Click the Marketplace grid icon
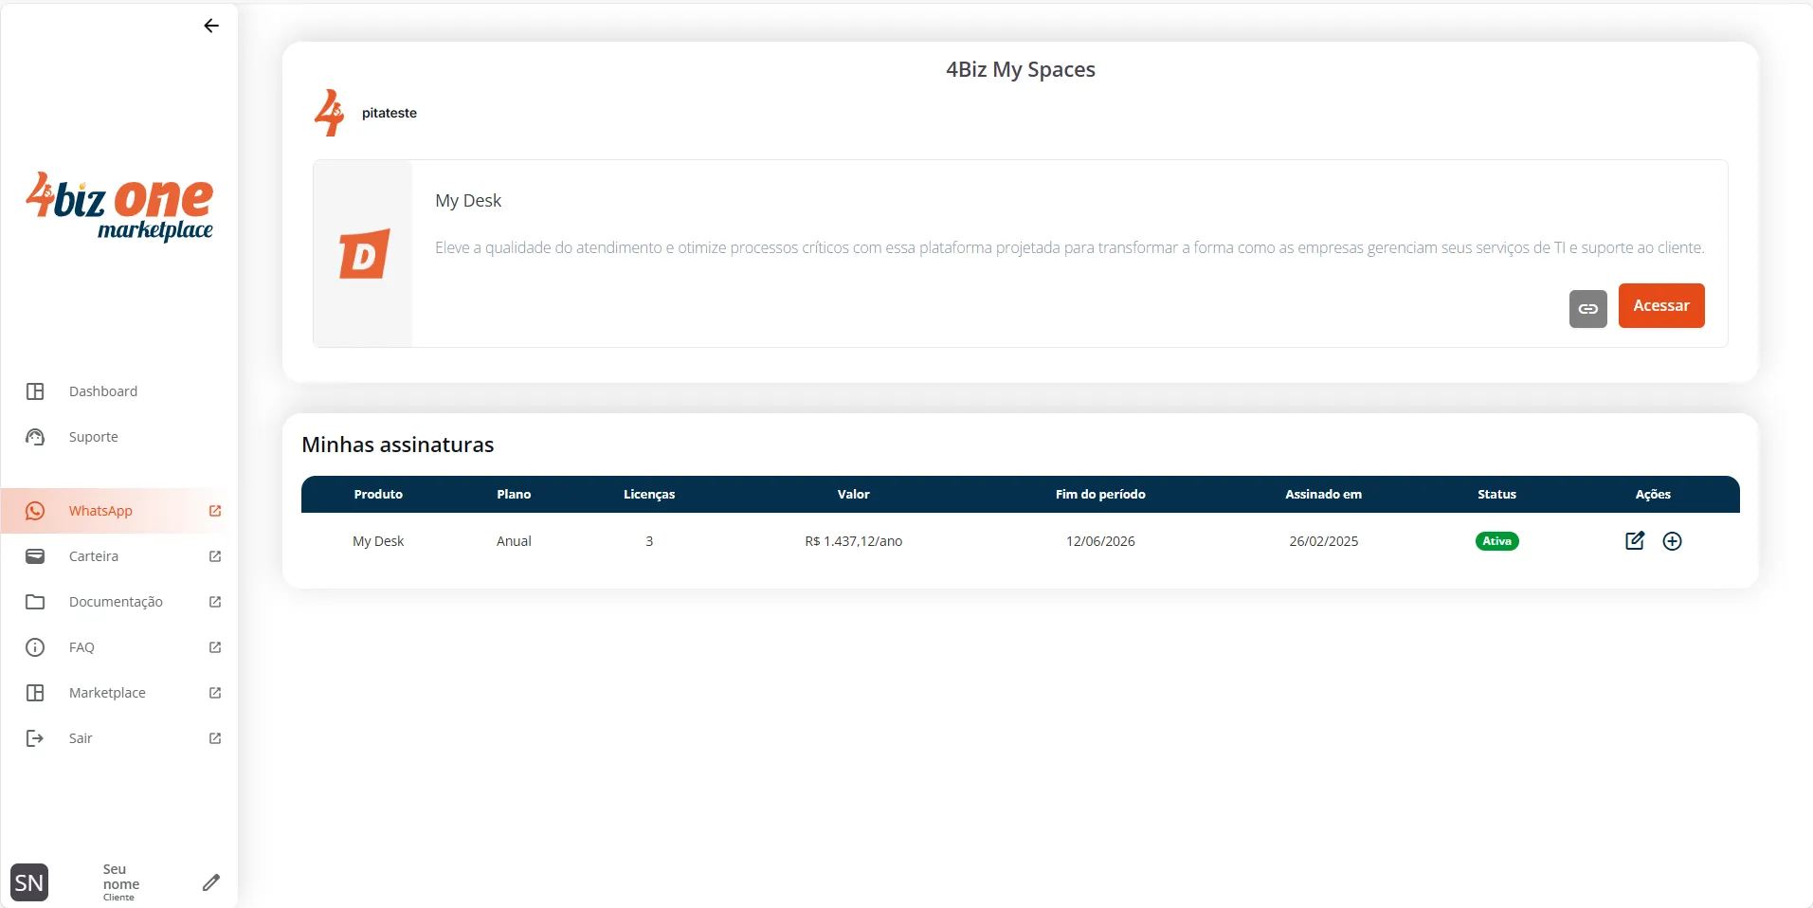This screenshot has width=1813, height=908. click(35, 693)
